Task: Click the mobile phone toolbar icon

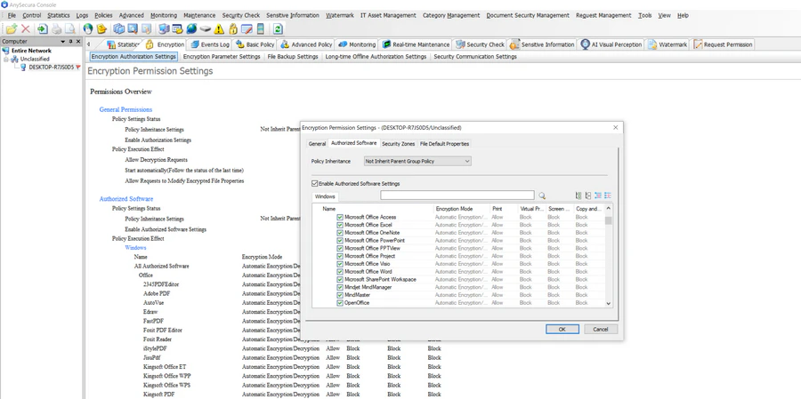Action: (261, 29)
